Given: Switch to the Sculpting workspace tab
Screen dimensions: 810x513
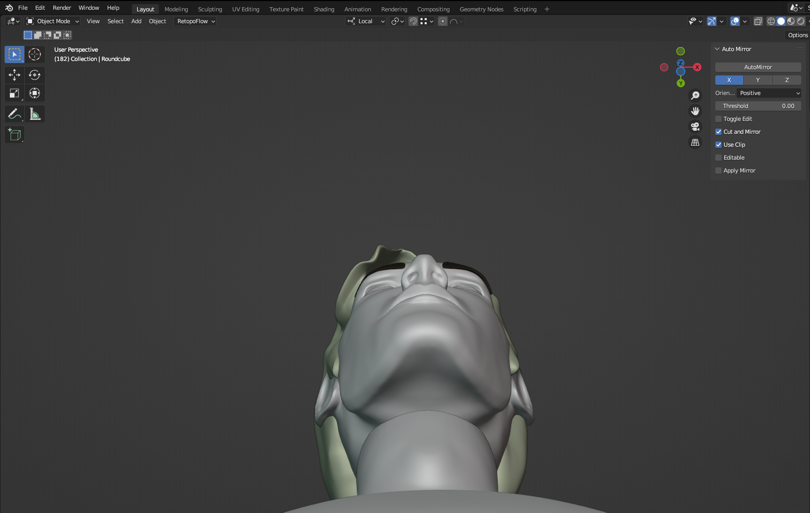Looking at the screenshot, I should [x=210, y=9].
